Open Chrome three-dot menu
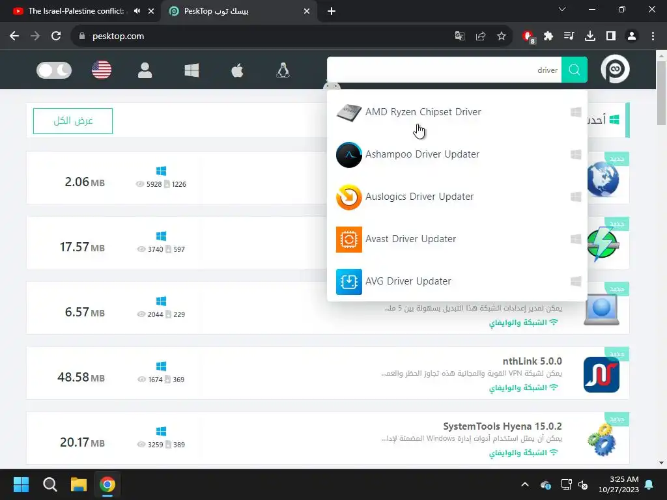Image resolution: width=667 pixels, height=500 pixels. pos(653,36)
